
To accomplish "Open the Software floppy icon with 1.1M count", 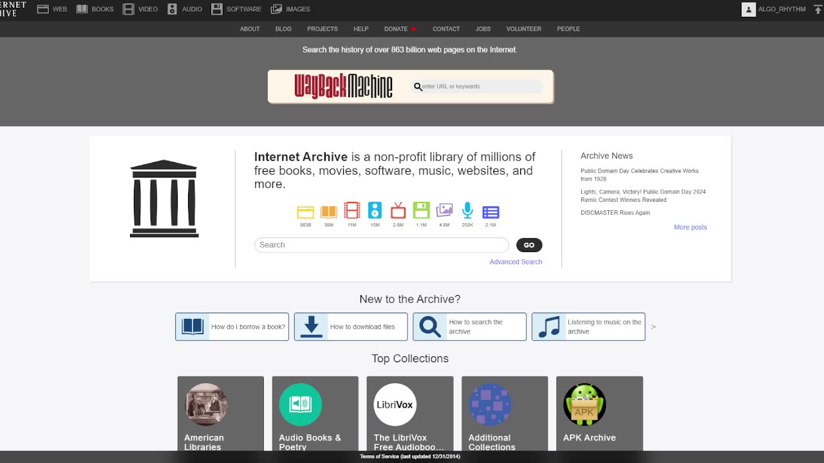I will pos(421,210).
